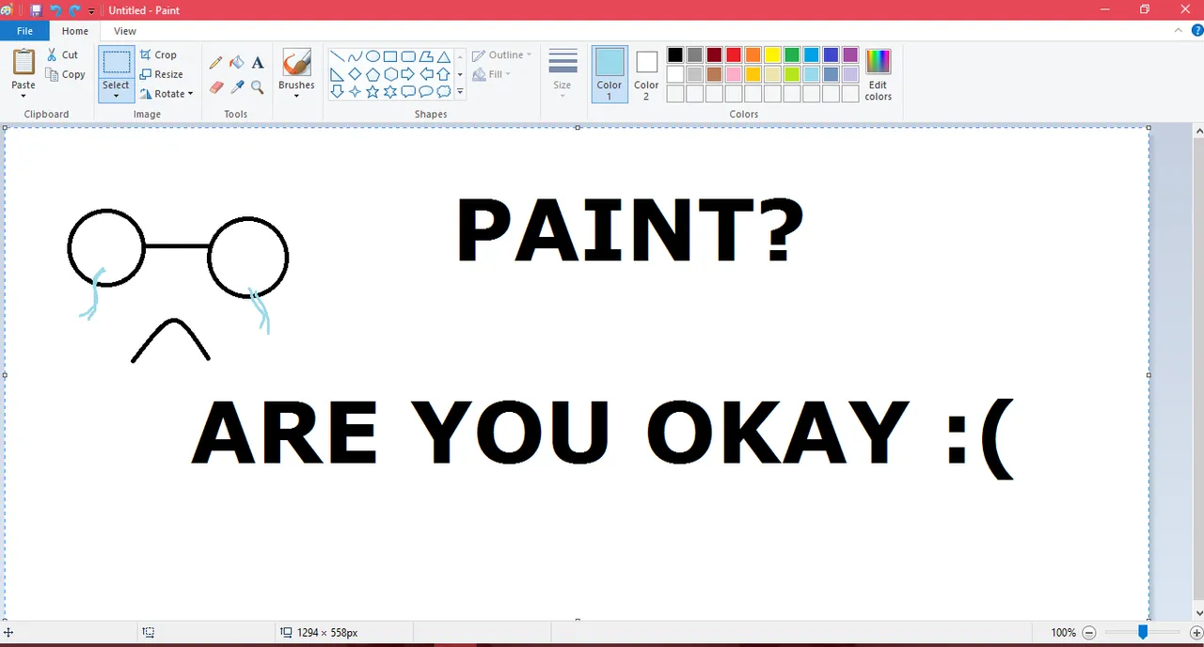
Task: Open Customize Quick Access Toolbar dropdown
Action: [92, 11]
